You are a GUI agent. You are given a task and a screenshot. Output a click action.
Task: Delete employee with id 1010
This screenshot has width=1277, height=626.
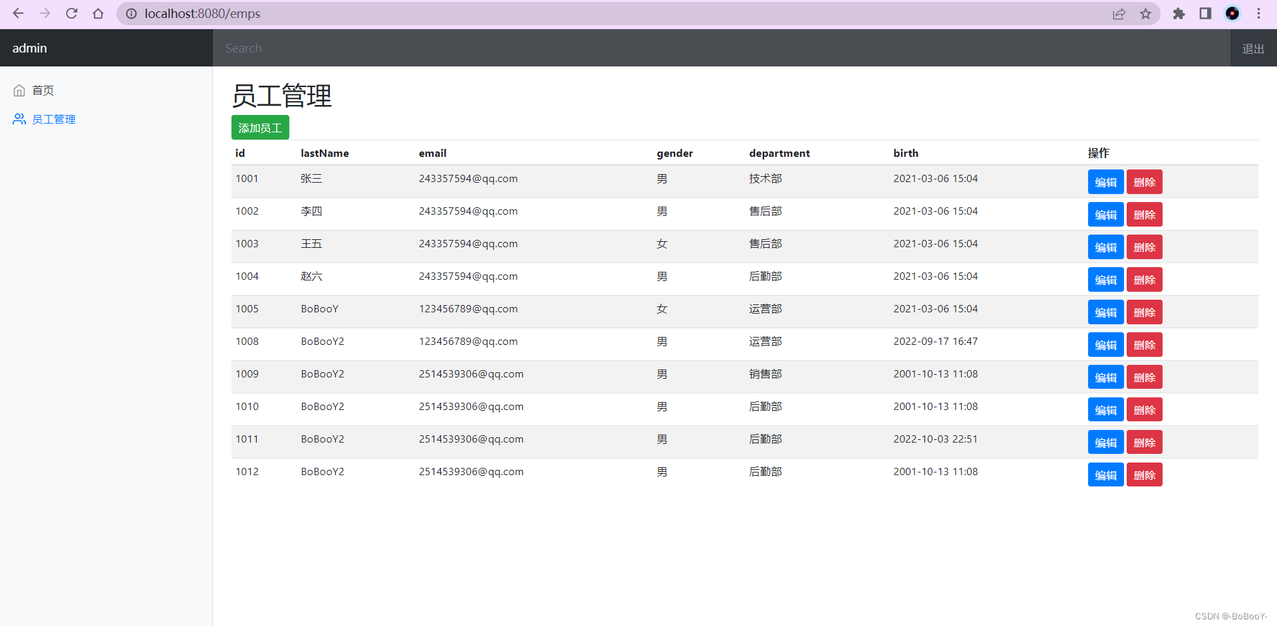(x=1144, y=410)
